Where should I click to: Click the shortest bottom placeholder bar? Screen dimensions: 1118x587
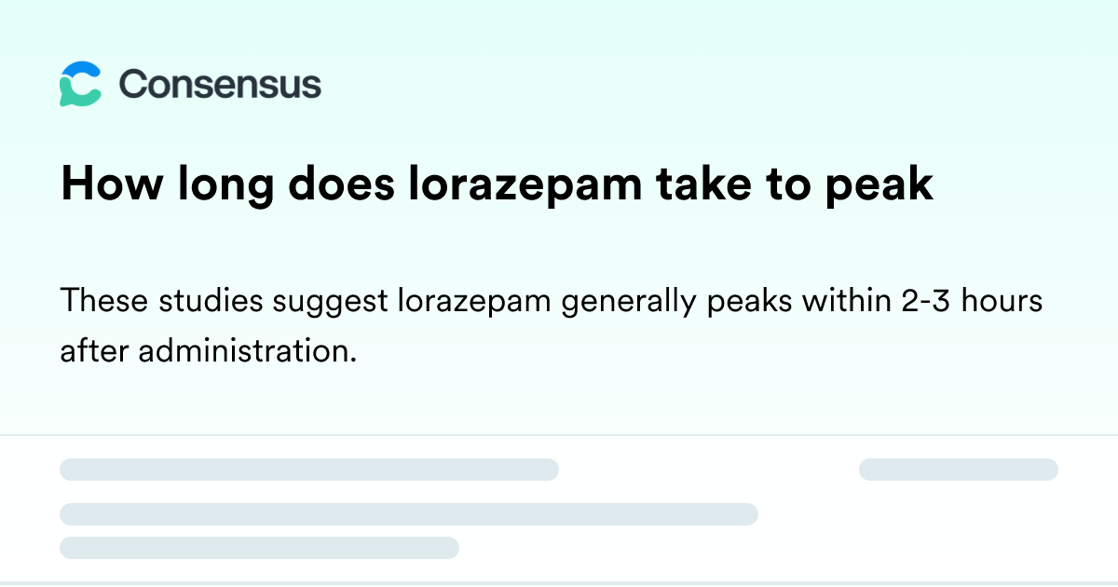tap(259, 548)
